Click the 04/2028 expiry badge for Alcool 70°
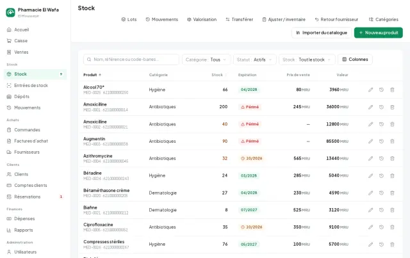The height and width of the screenshot is (258, 410). 249,90
